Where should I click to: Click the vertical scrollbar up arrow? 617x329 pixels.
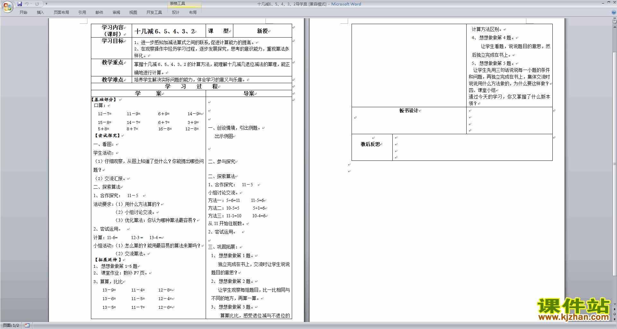pyautogui.click(x=614, y=27)
